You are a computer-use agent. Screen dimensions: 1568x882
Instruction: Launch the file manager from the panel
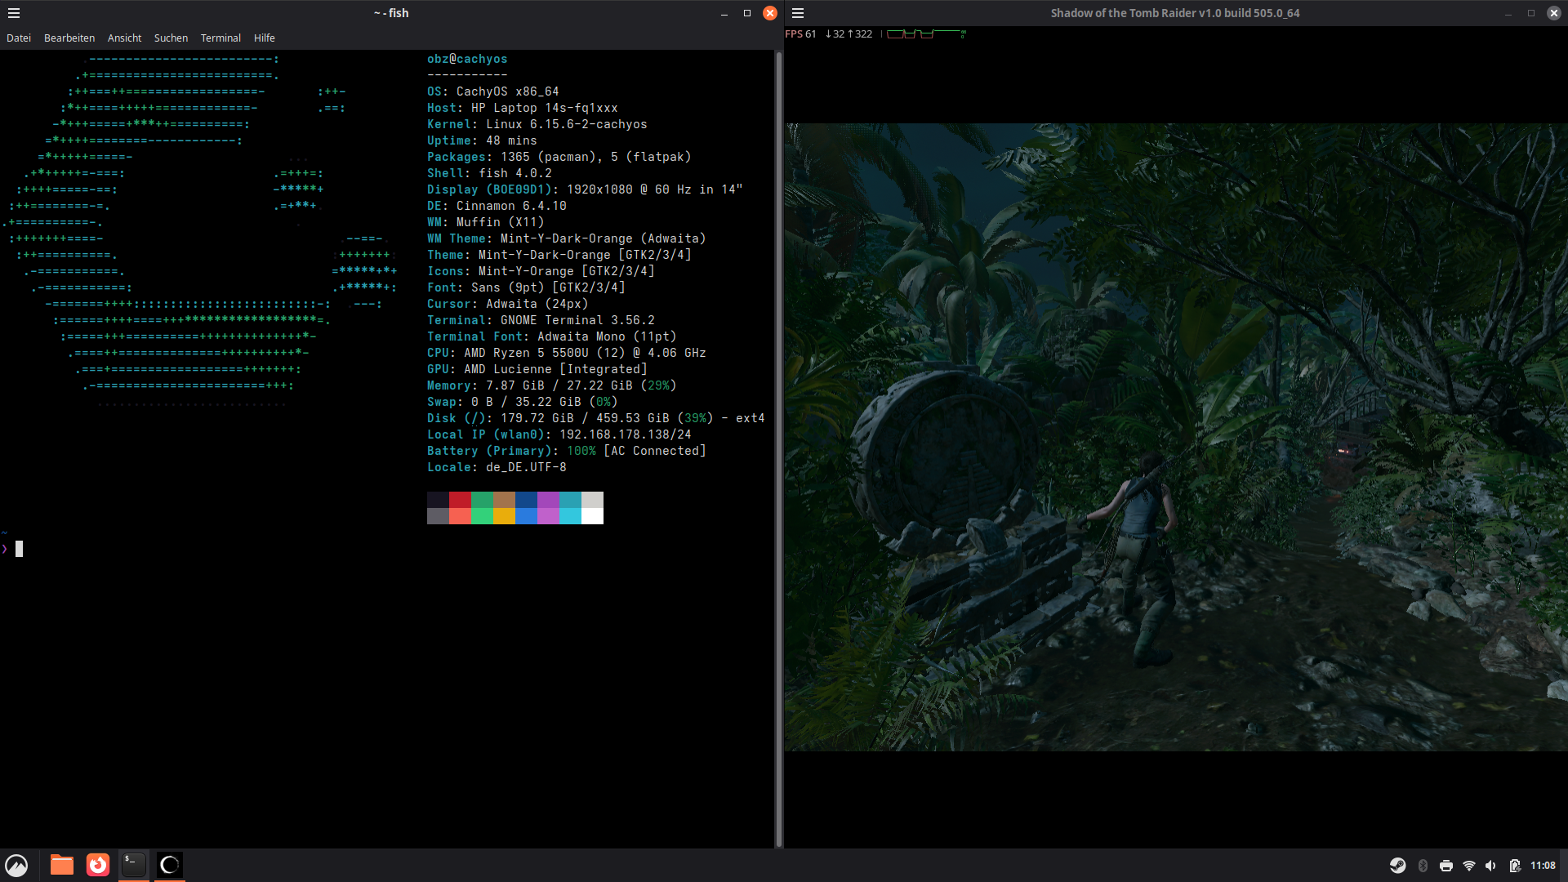point(62,865)
